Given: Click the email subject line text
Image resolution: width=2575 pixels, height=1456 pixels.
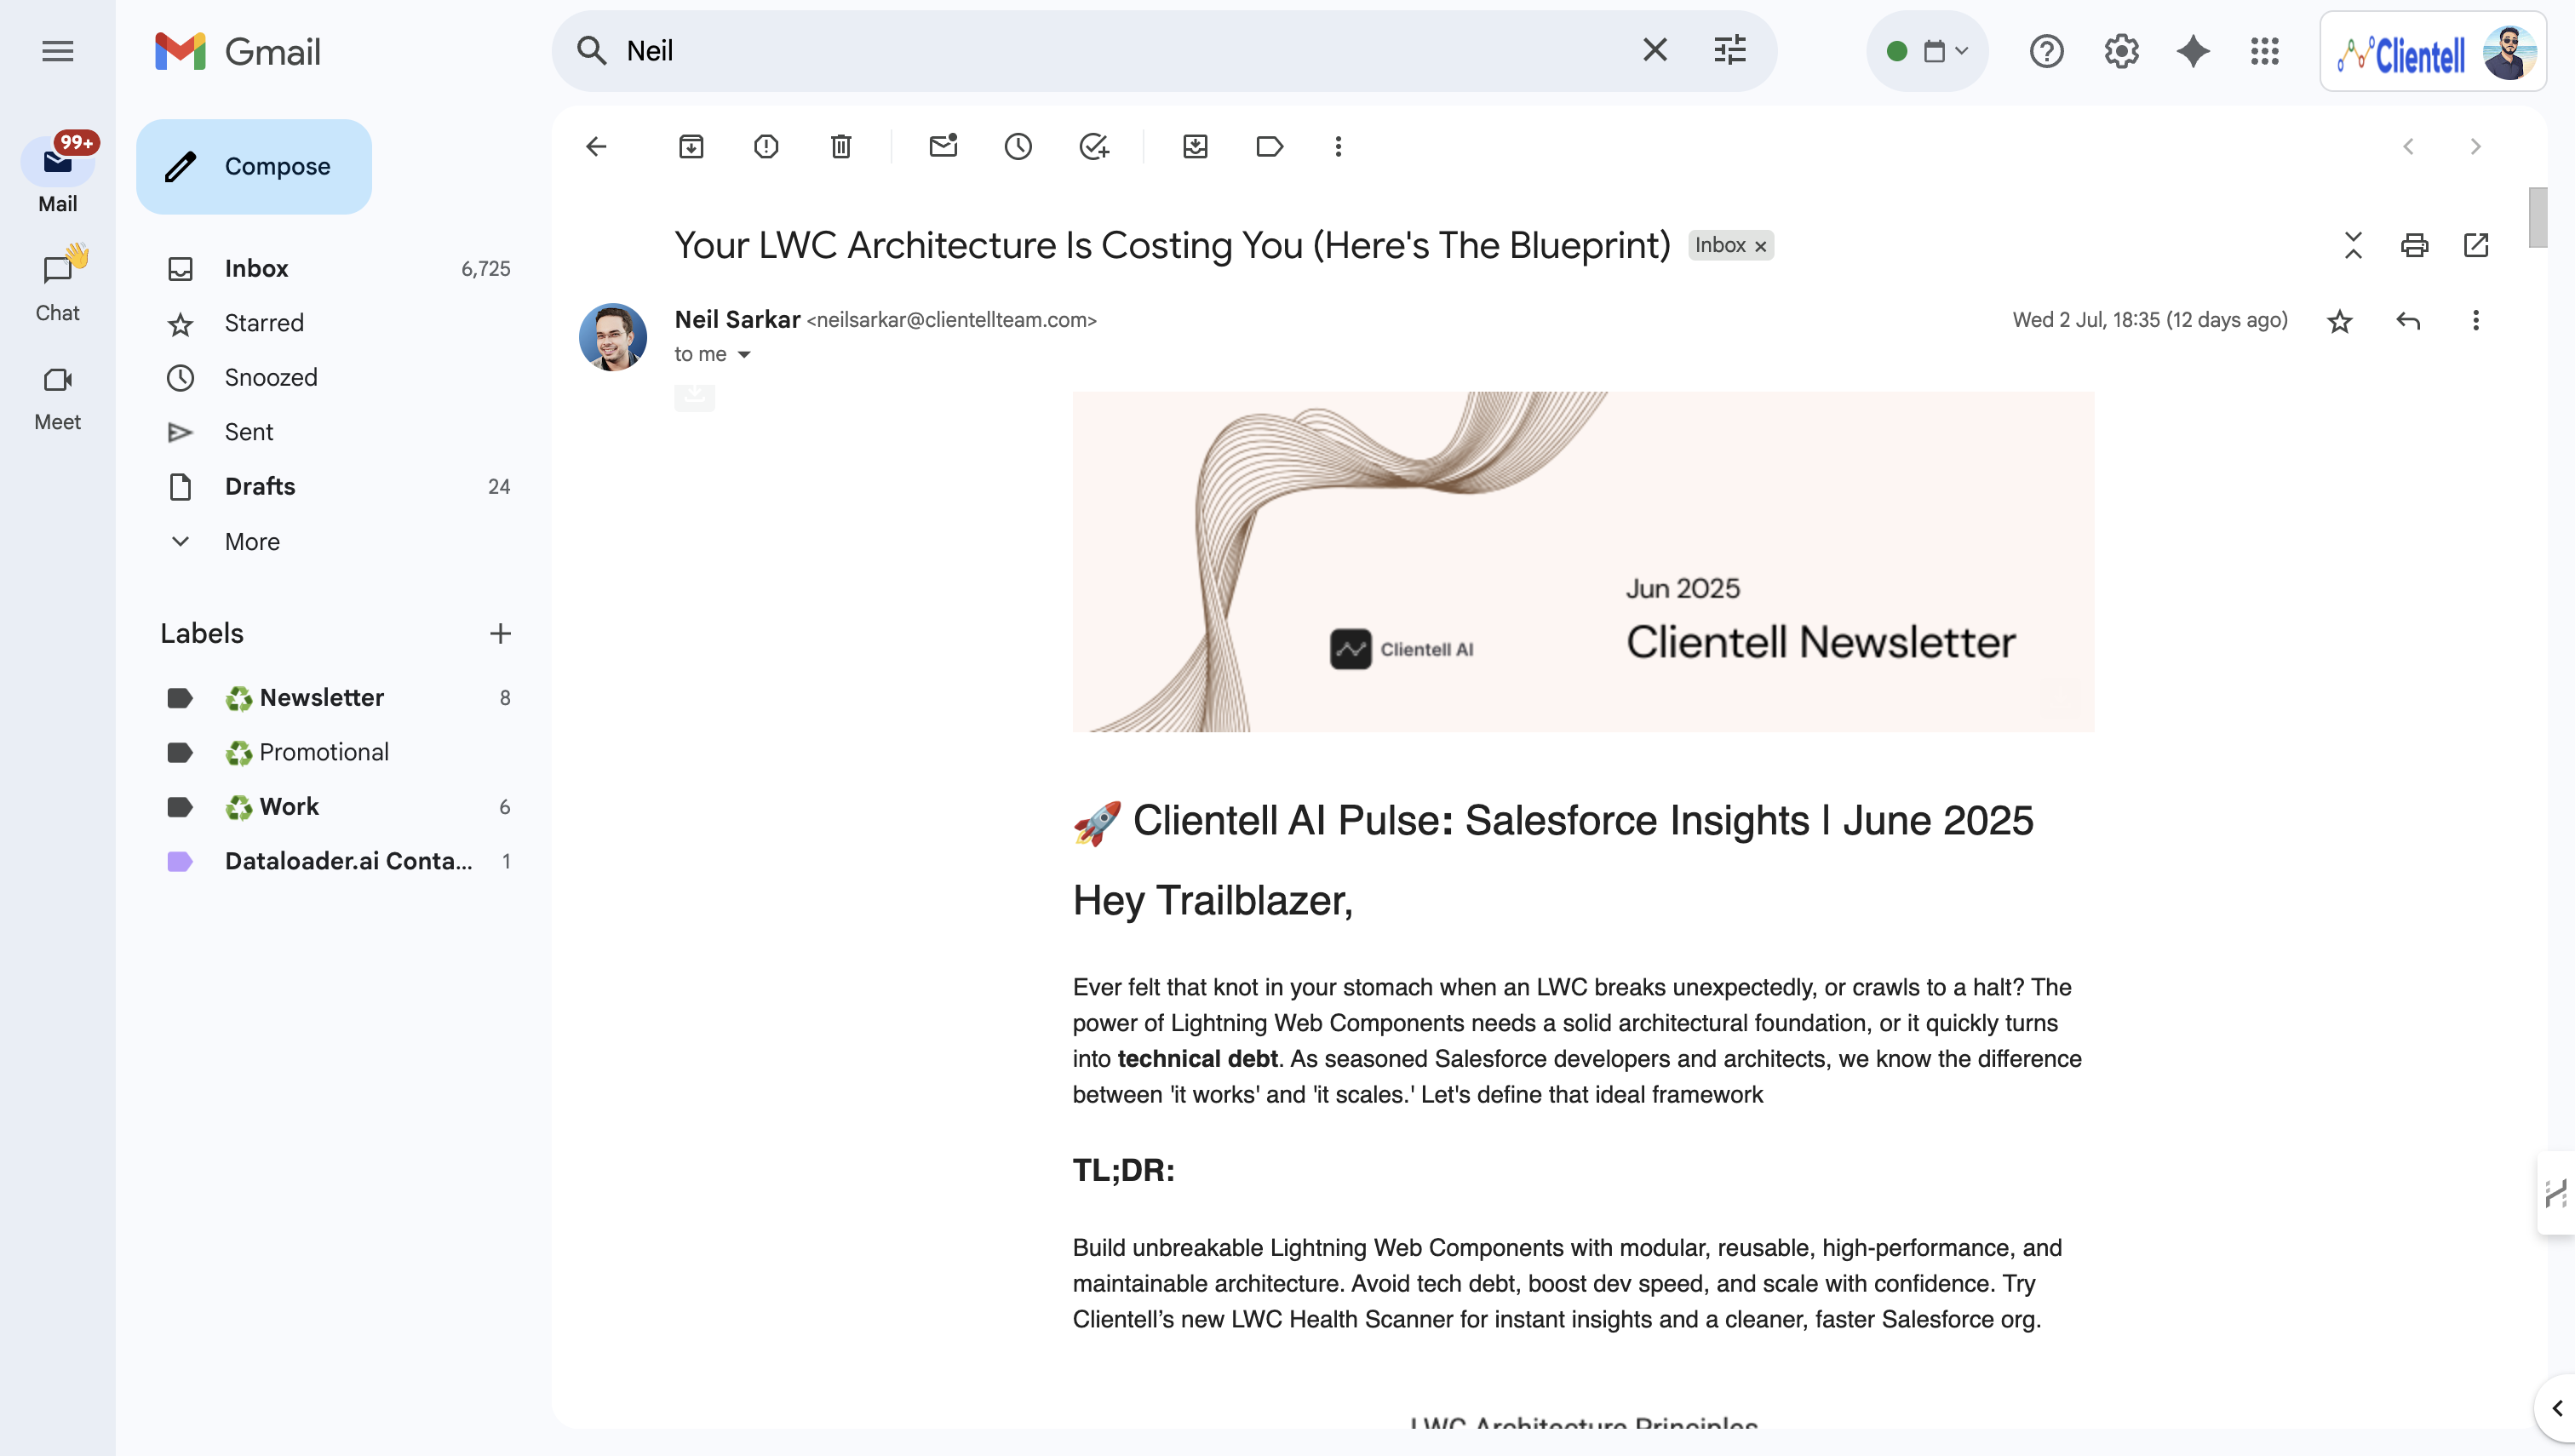Looking at the screenshot, I should [x=1172, y=245].
